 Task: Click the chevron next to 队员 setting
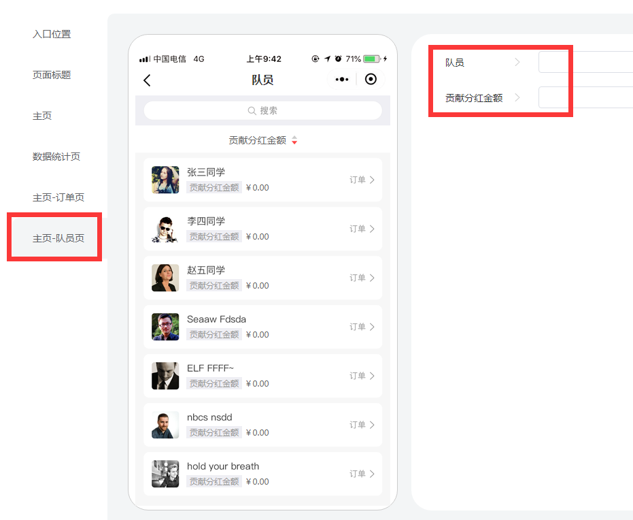point(517,62)
